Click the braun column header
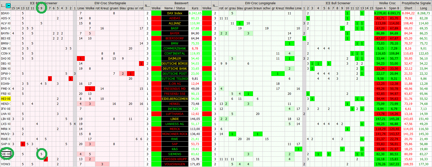Image resolution: width=432 pixels, height=167 pixels. point(257,8)
